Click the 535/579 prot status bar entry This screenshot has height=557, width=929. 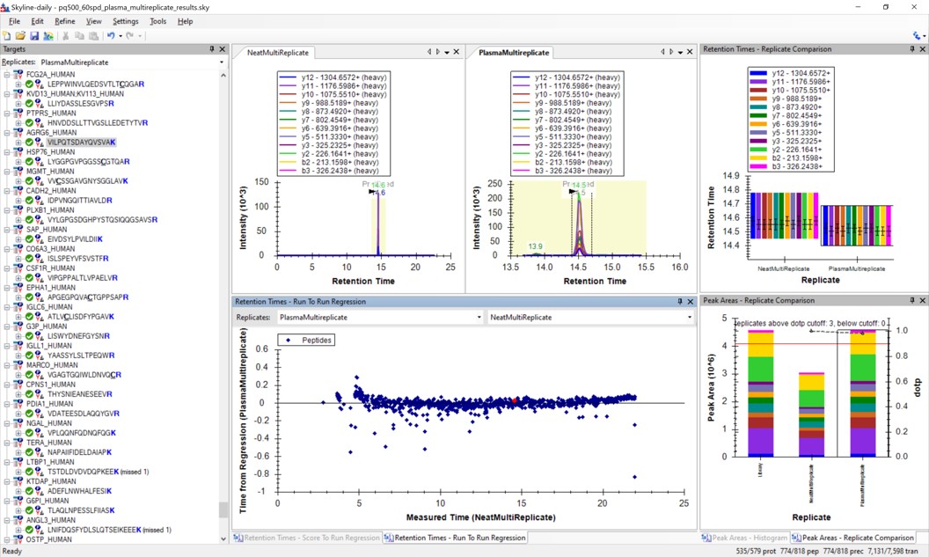[x=756, y=552]
